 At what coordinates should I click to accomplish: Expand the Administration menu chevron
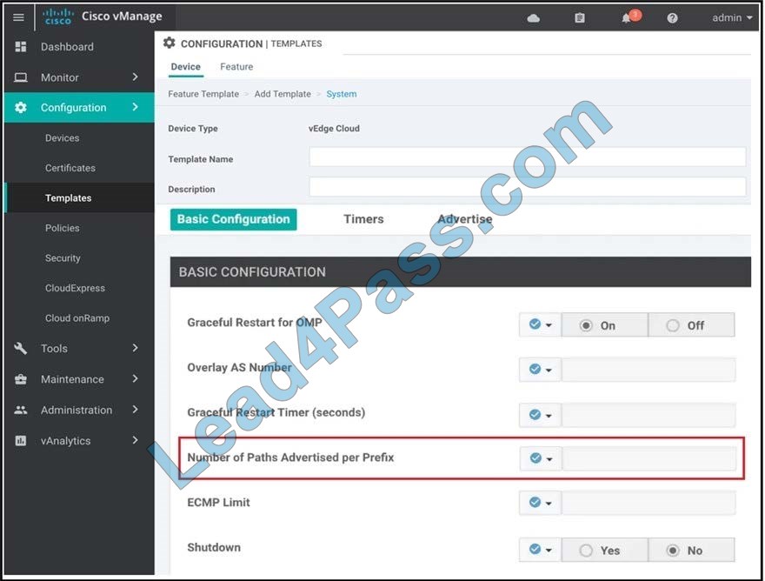135,409
